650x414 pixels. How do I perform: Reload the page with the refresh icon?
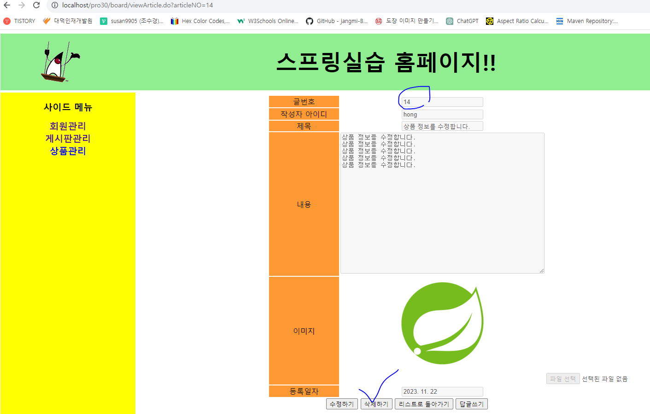pos(36,5)
